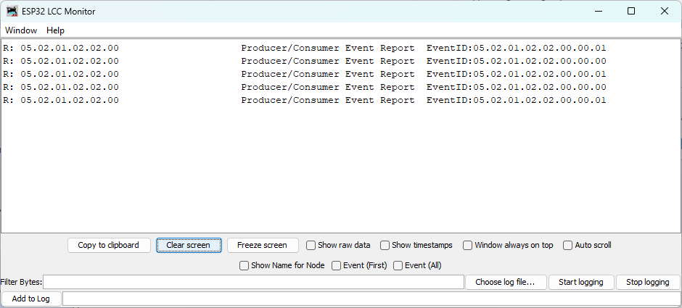
Task: Click Copy to clipboard button
Action: click(x=109, y=245)
